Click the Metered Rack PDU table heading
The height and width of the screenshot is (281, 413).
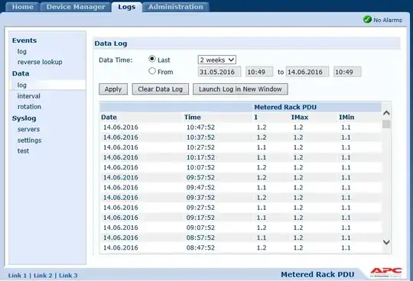coord(285,107)
